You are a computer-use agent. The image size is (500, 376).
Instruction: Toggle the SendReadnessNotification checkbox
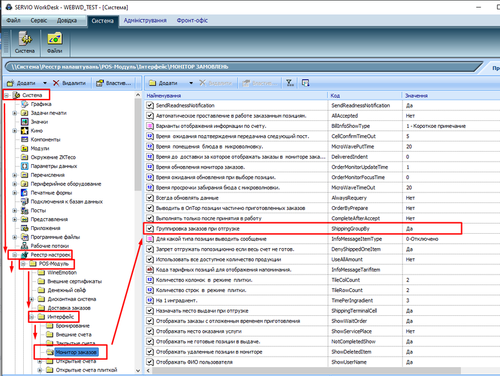(150, 106)
